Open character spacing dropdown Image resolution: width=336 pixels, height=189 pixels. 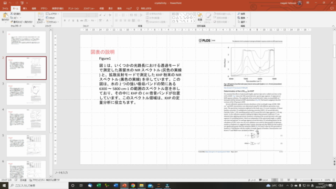[87, 20]
